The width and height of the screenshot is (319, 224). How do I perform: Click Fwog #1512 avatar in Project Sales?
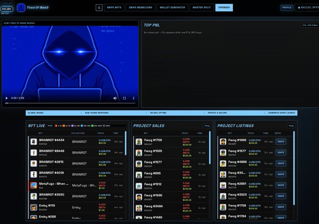click(x=139, y=186)
